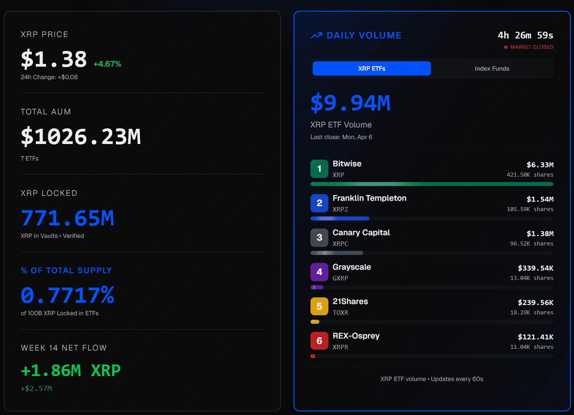The height and width of the screenshot is (415, 574).
Task: Click the red rank 6 REX-Osprey badge
Action: click(319, 341)
